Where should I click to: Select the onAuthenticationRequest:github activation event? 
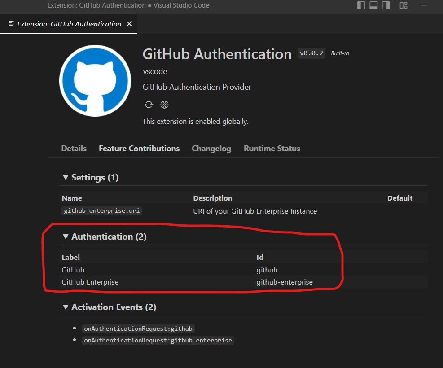138,329
